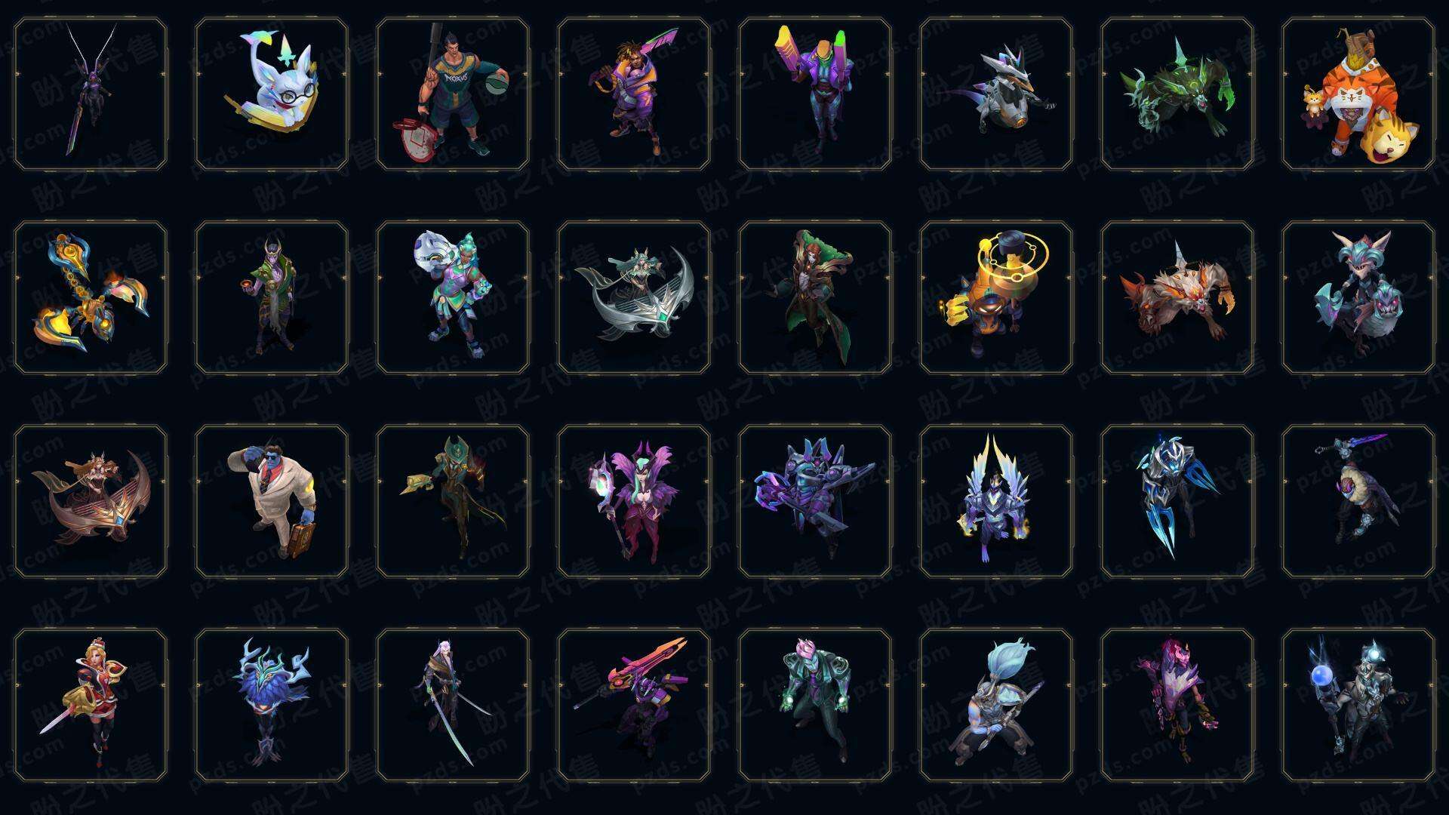Select the purple armored mech with cannons

[815, 501]
